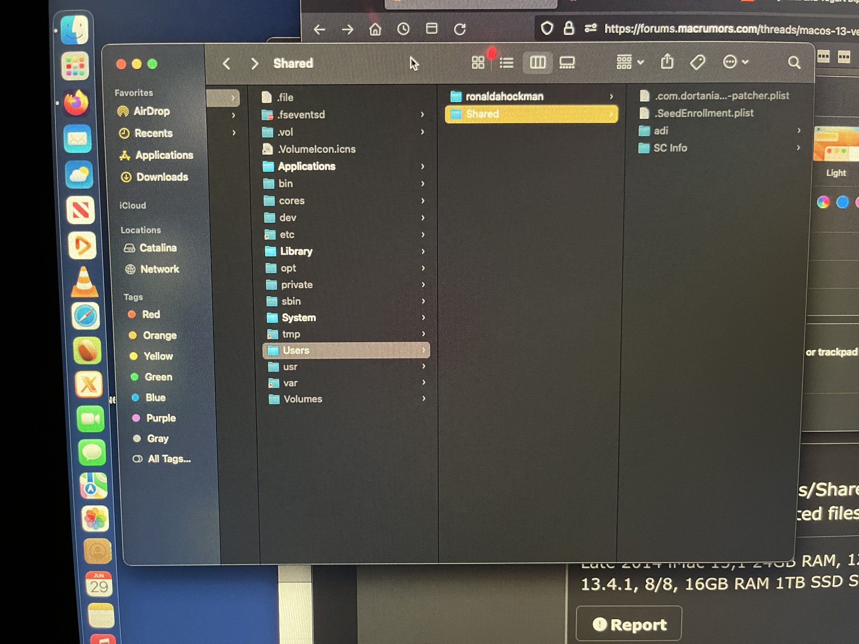Open the group-by dropdown in toolbar

(630, 62)
